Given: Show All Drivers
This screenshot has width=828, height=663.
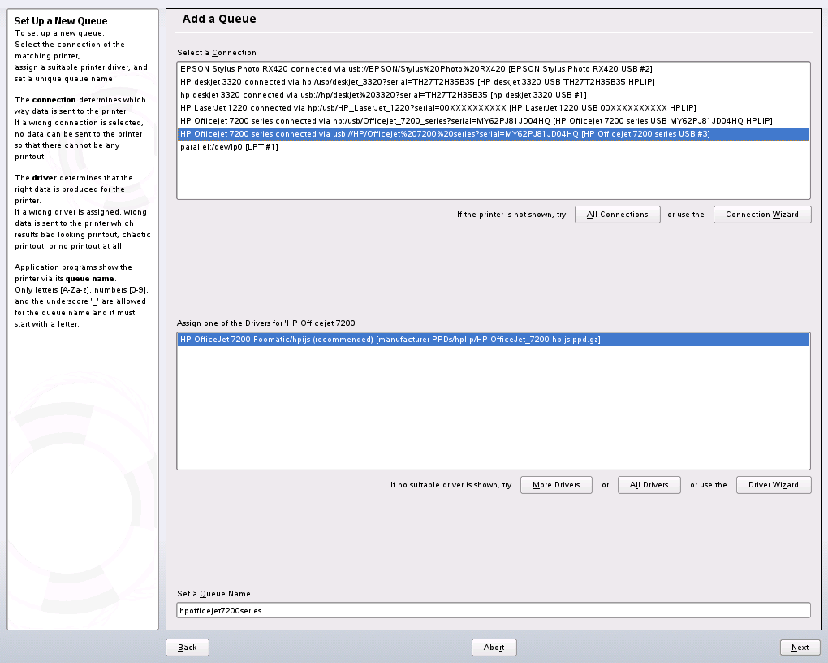Looking at the screenshot, I should click(649, 485).
